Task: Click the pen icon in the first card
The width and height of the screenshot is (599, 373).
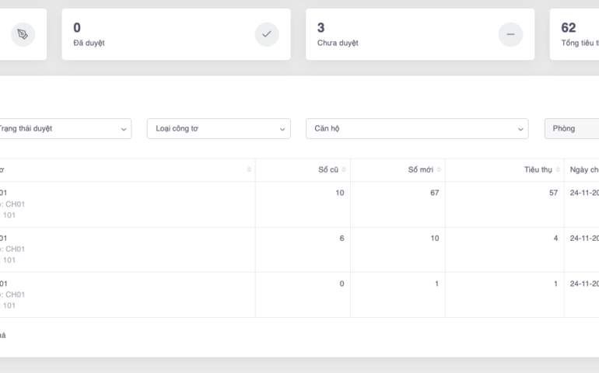Action: coord(23,34)
